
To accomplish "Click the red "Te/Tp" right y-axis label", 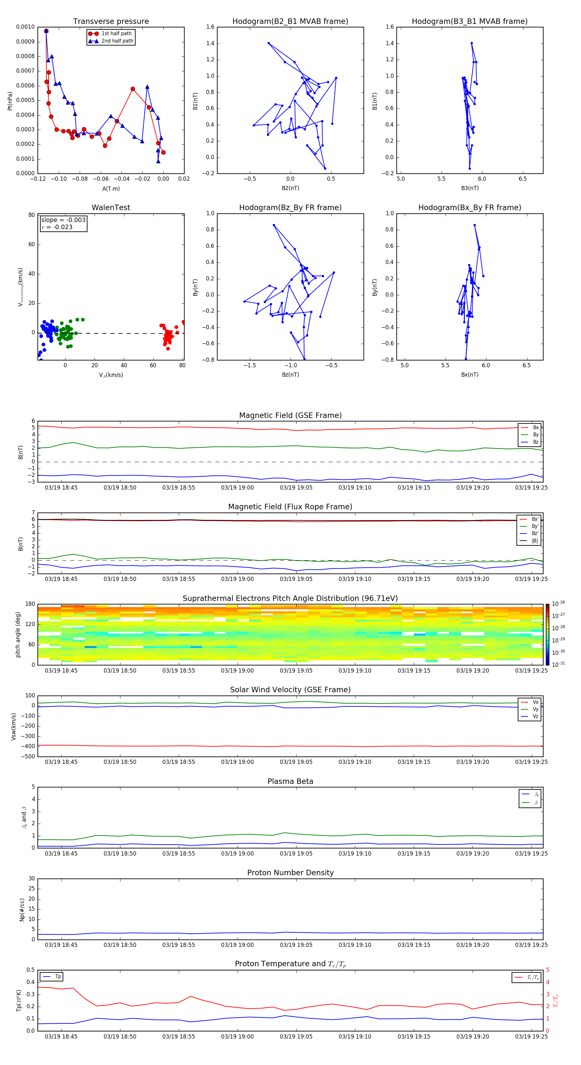I will click(556, 1000).
